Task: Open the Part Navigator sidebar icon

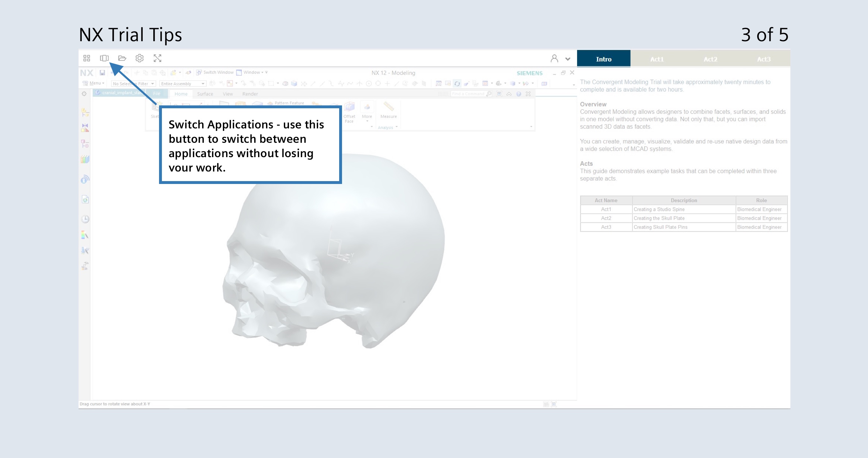Action: [85, 144]
